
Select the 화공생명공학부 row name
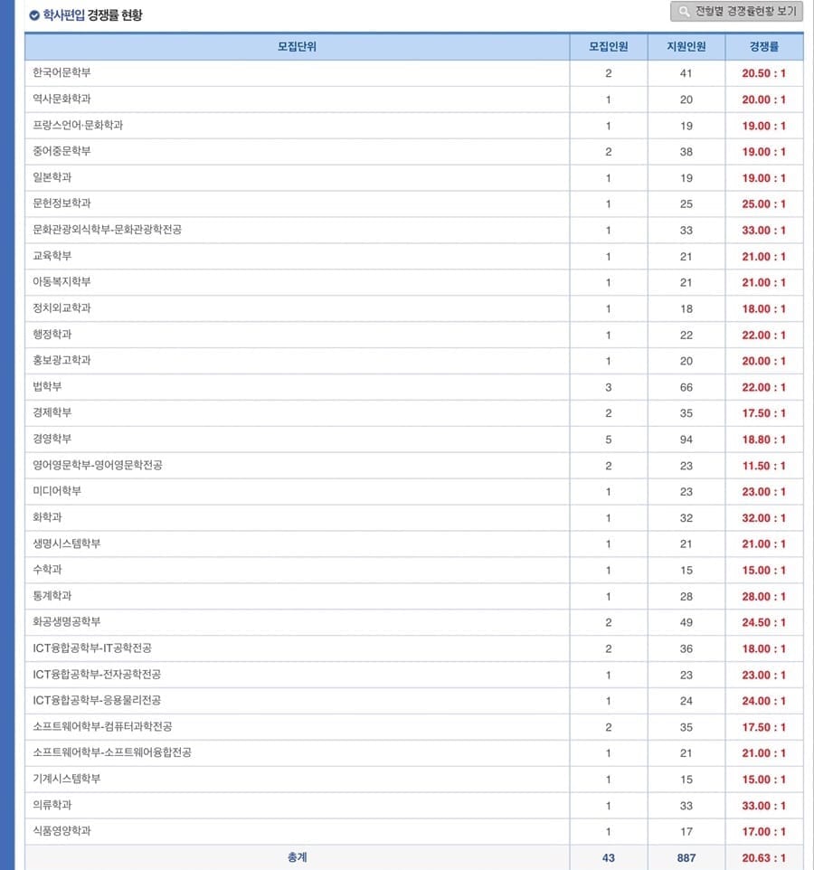pyautogui.click(x=67, y=621)
